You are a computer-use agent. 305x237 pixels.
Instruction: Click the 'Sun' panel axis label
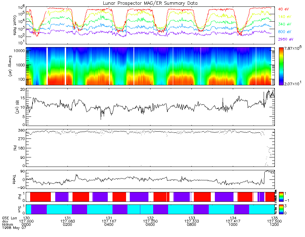19,209
